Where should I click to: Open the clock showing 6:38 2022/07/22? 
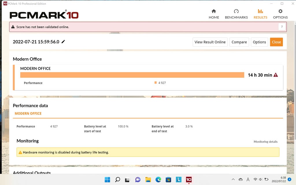pyautogui.click(x=279, y=180)
